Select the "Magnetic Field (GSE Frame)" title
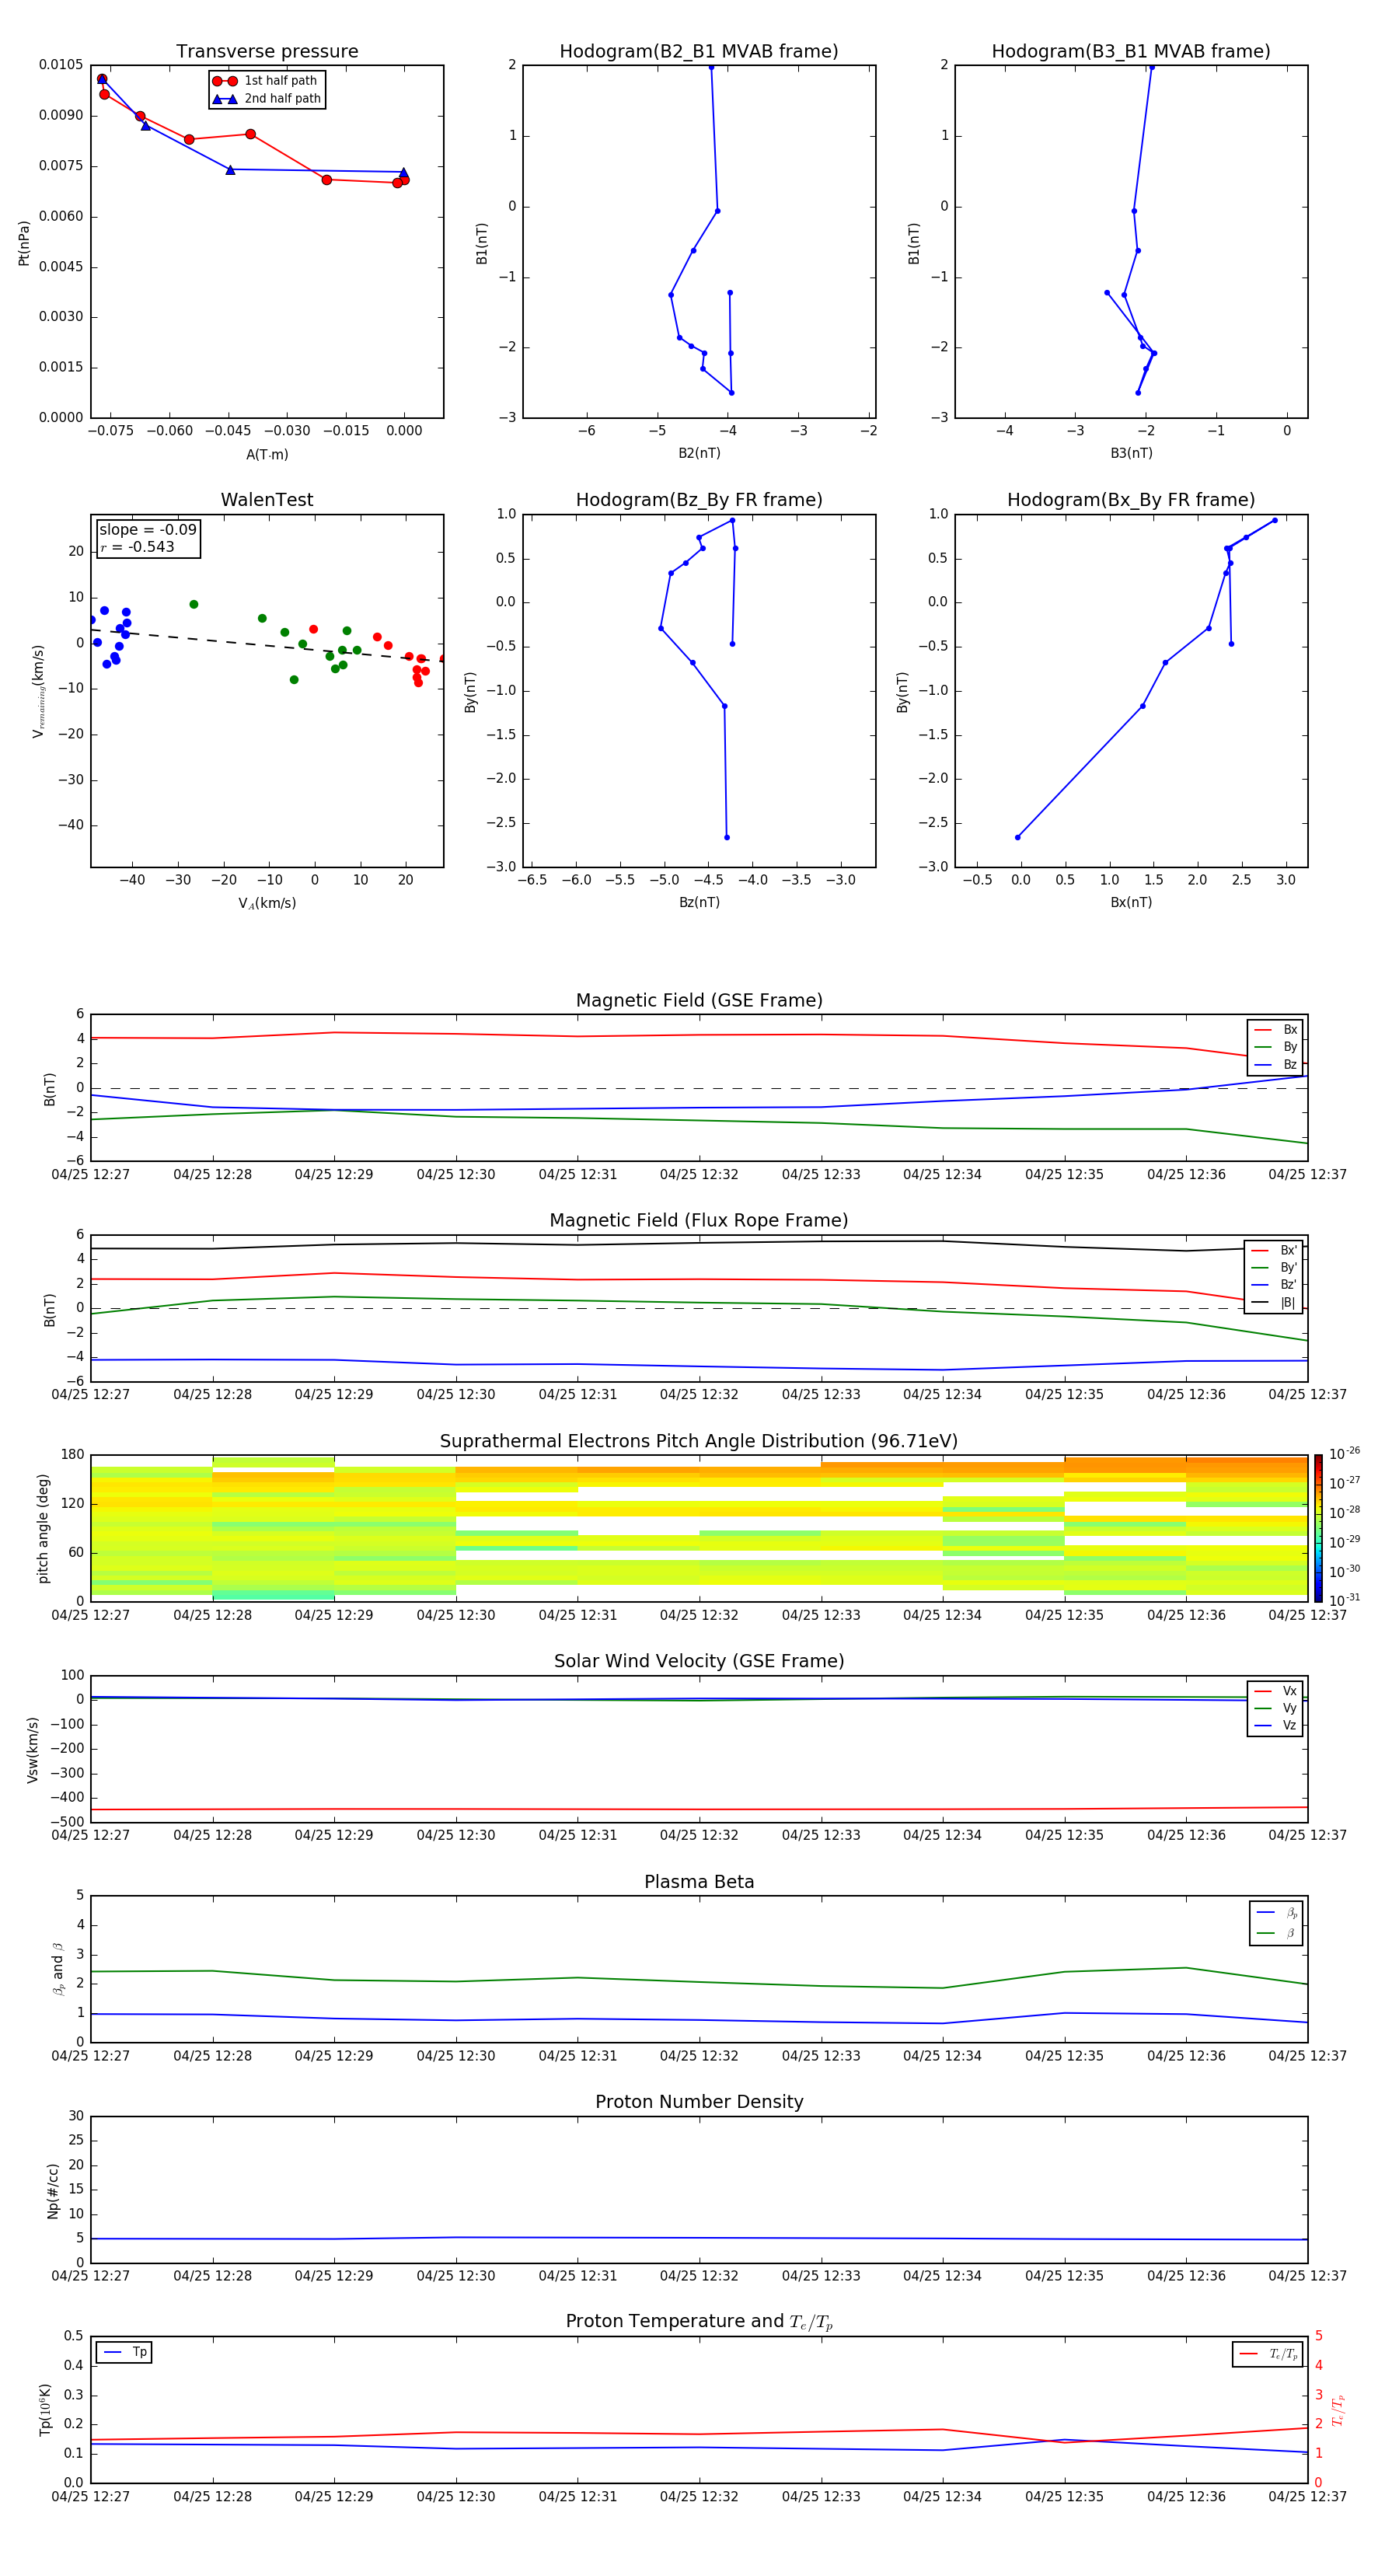Screen dimensions: 1399x2565 pyautogui.click(x=699, y=1000)
